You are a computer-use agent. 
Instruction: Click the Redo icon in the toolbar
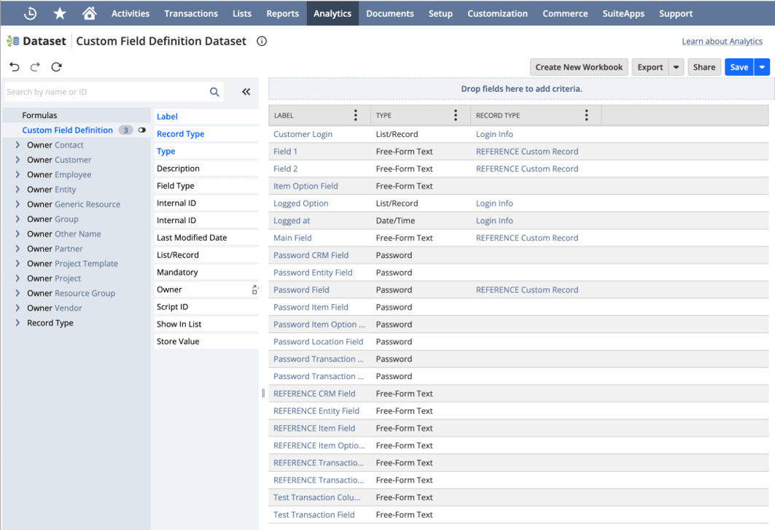click(35, 66)
